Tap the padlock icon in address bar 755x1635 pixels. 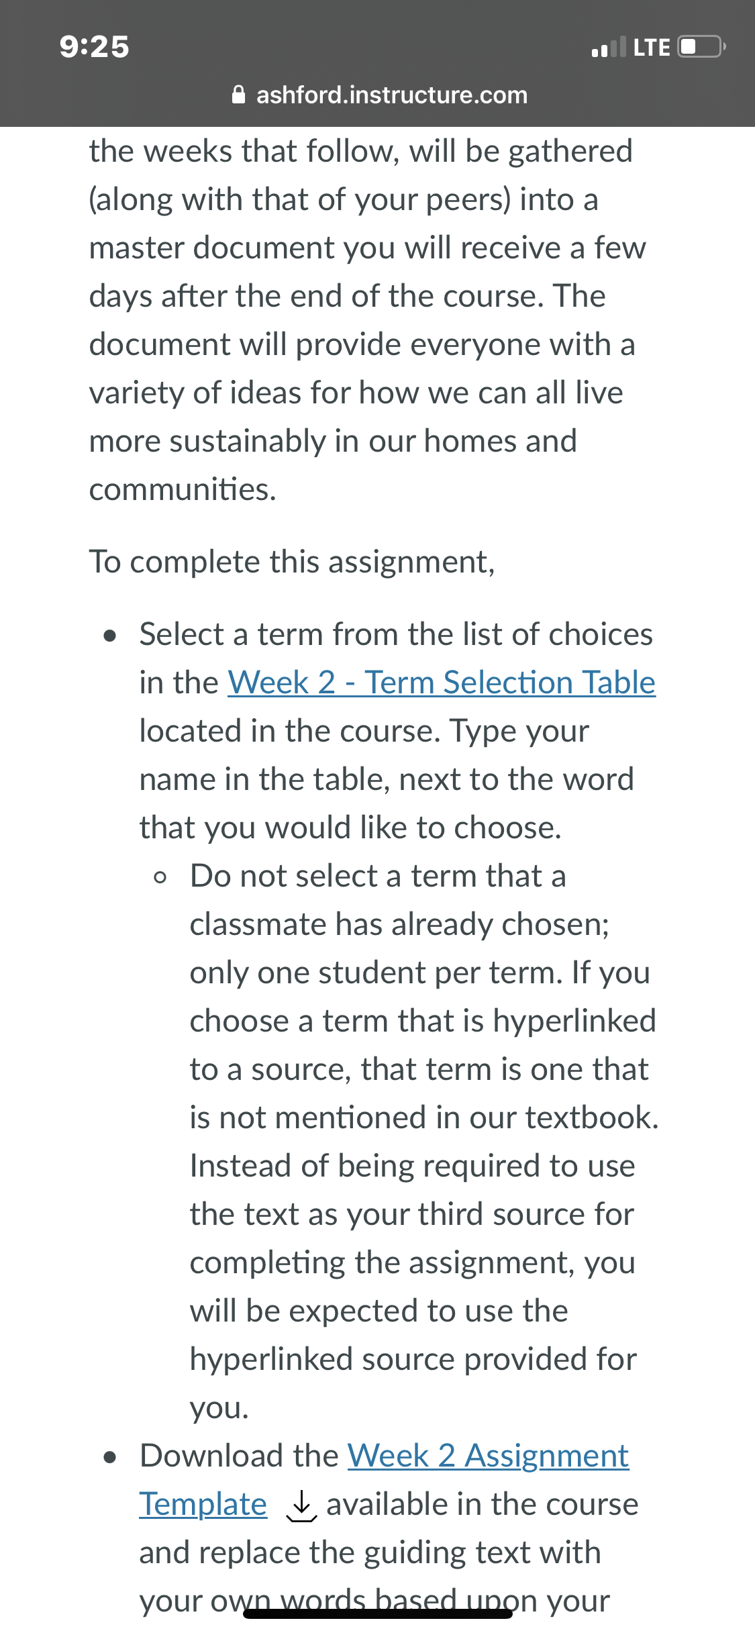238,95
